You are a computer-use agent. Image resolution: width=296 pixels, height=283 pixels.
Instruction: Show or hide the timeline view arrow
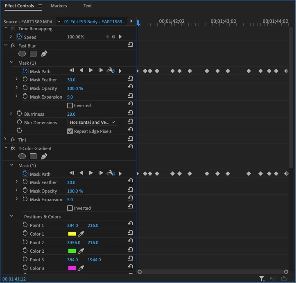[x=131, y=21]
